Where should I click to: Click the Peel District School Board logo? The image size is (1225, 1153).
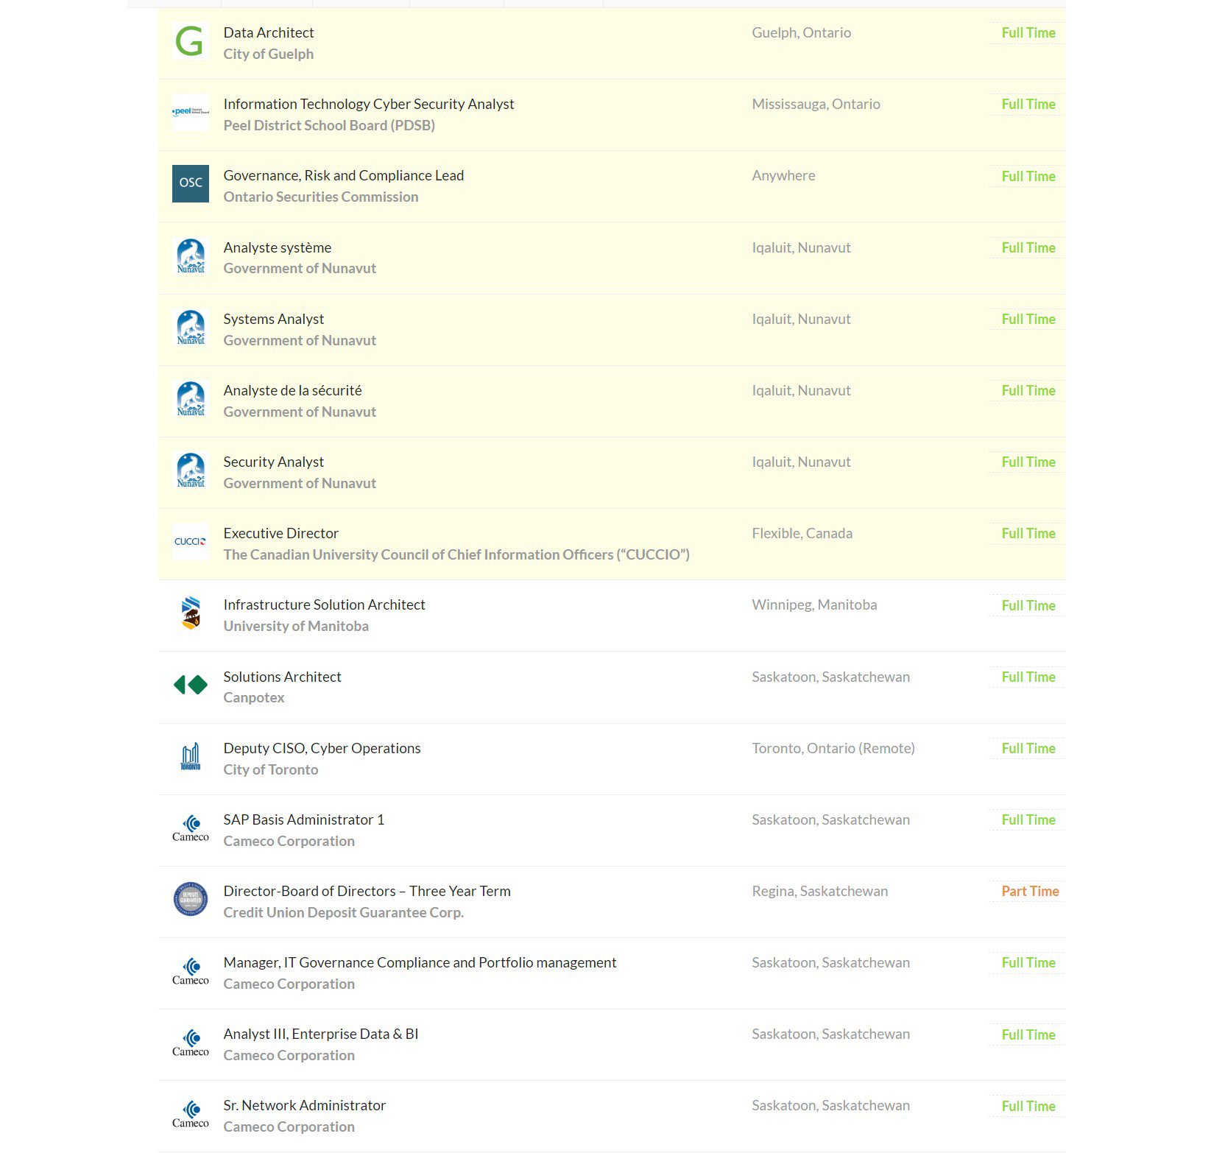point(190,112)
